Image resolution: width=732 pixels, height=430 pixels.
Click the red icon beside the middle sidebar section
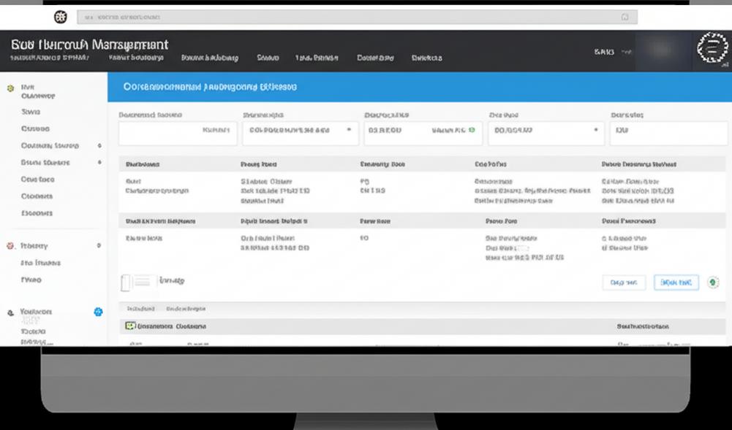[x=10, y=246]
